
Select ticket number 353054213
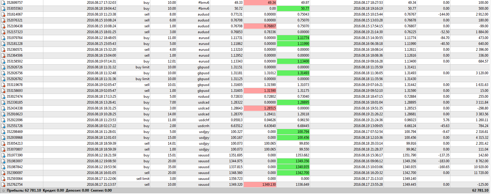click(x=15, y=143)
